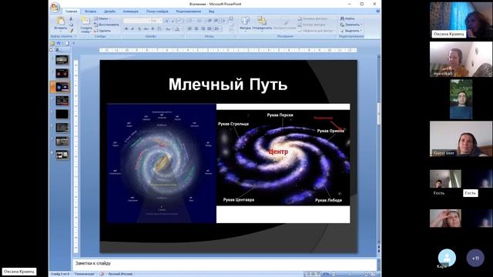
Task: Click the Рукав Стрельца label
Action: click(x=233, y=124)
